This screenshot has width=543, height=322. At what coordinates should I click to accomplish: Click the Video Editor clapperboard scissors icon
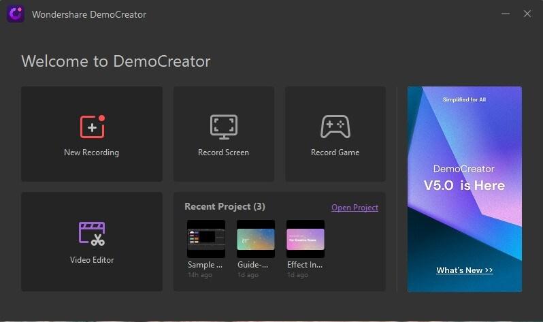[92, 234]
